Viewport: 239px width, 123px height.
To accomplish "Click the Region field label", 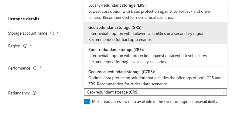I will (x=14, y=46).
